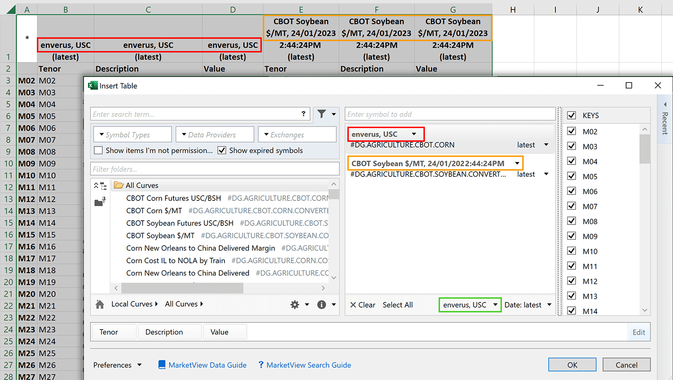The height and width of the screenshot is (380, 673).
Task: Open latest dropdown for CBOT.CORN symbol
Action: pos(547,145)
